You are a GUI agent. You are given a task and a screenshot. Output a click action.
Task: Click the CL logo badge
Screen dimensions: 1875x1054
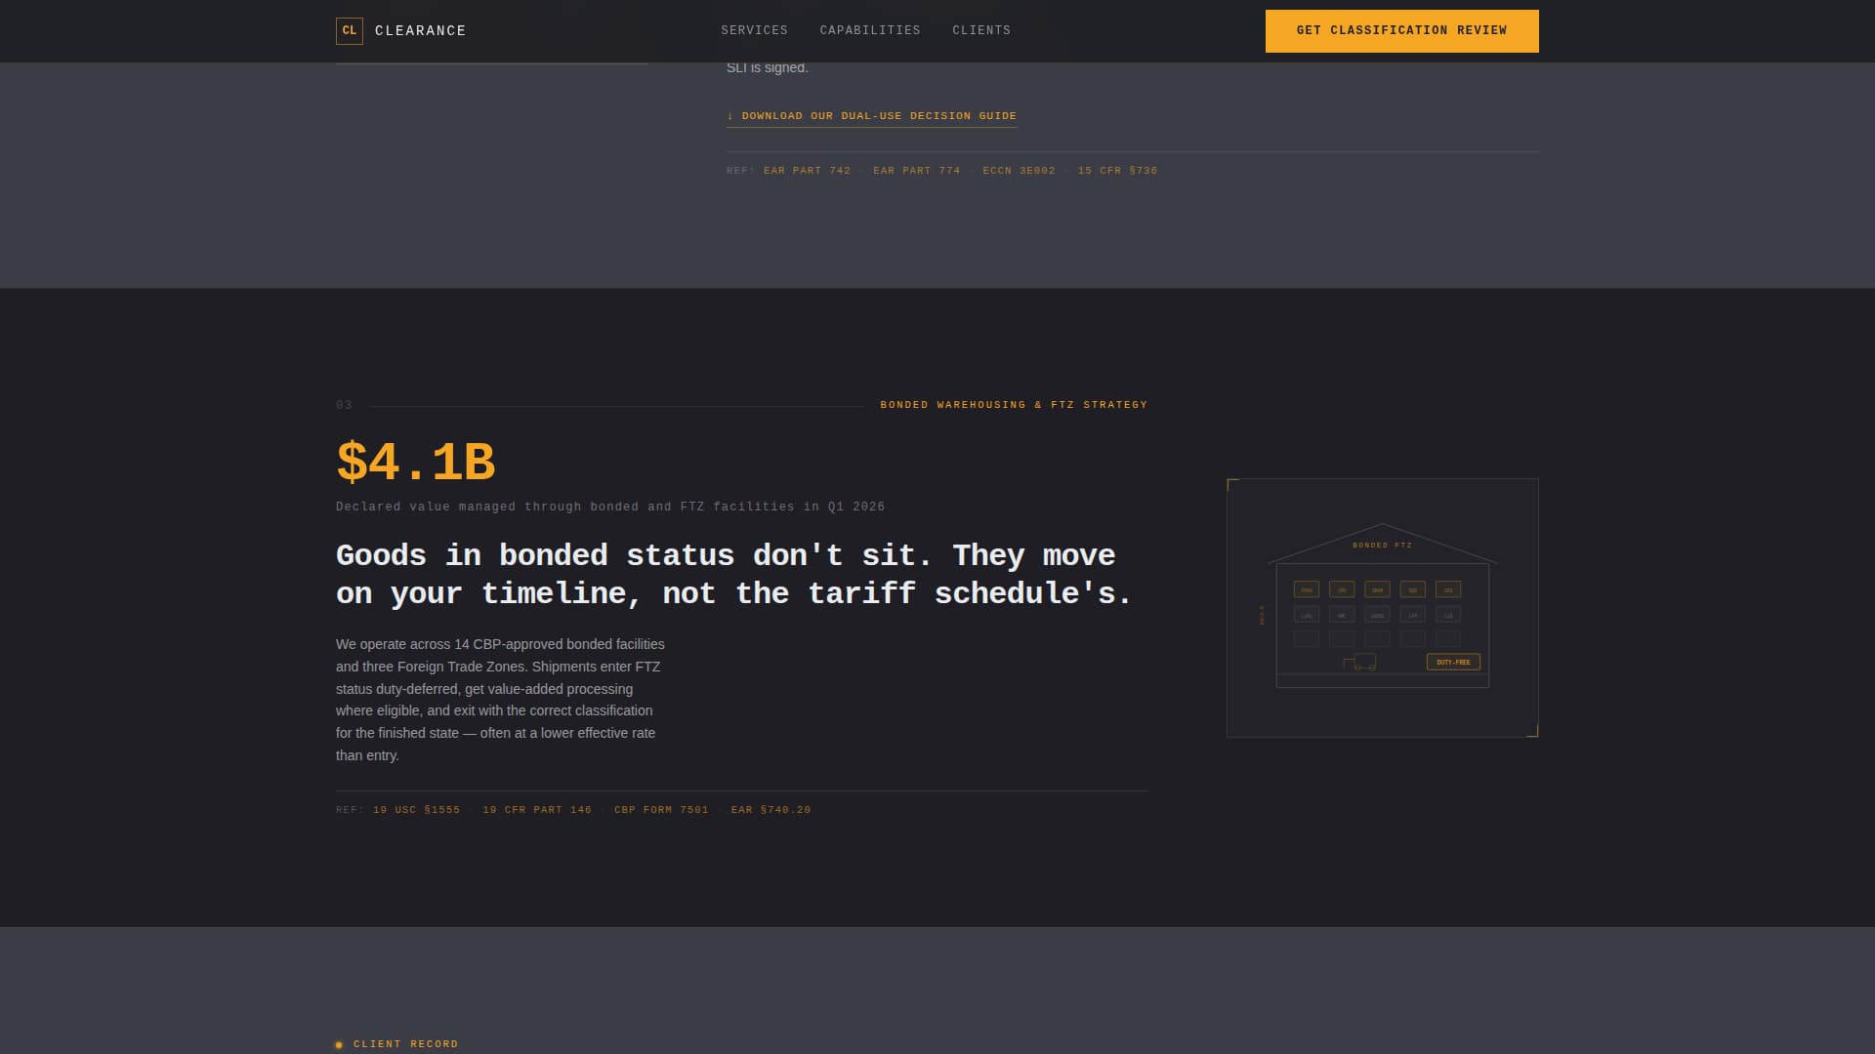pyautogui.click(x=349, y=30)
